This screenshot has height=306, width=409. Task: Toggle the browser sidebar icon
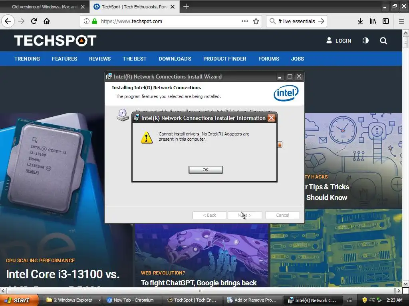point(386,21)
